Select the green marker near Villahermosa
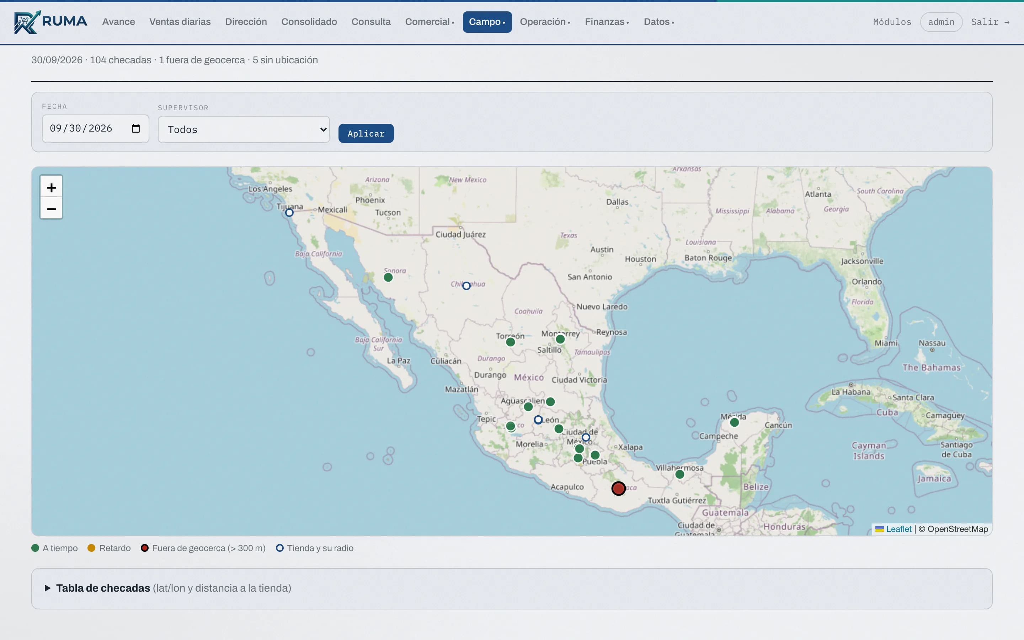This screenshot has width=1024, height=640. tap(679, 474)
